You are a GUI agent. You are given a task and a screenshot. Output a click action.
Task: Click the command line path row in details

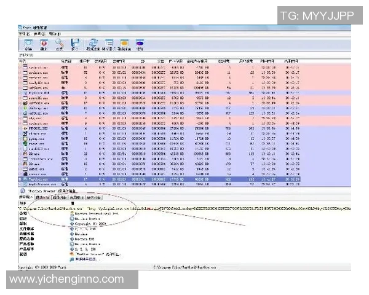point(184,208)
